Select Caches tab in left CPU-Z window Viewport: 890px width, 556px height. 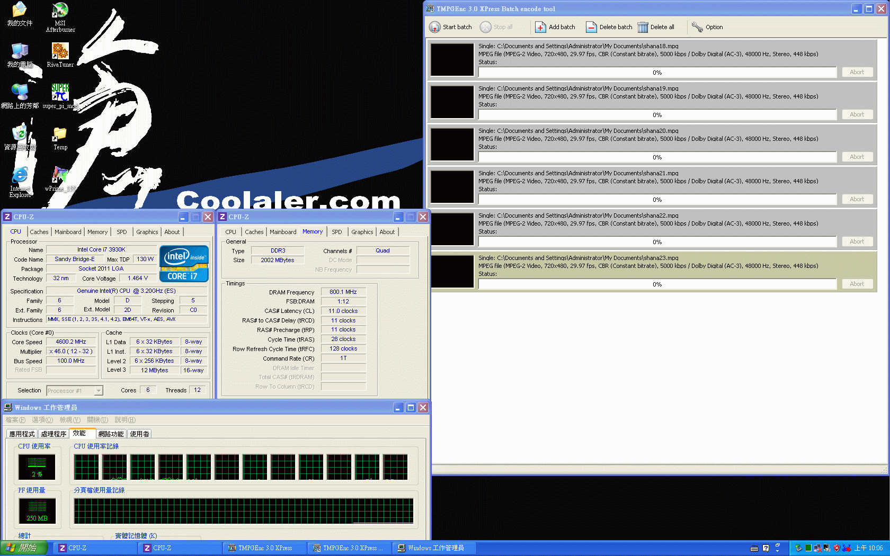pyautogui.click(x=39, y=232)
